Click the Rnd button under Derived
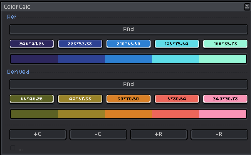The width and height of the screenshot is (251, 155). 128,84
